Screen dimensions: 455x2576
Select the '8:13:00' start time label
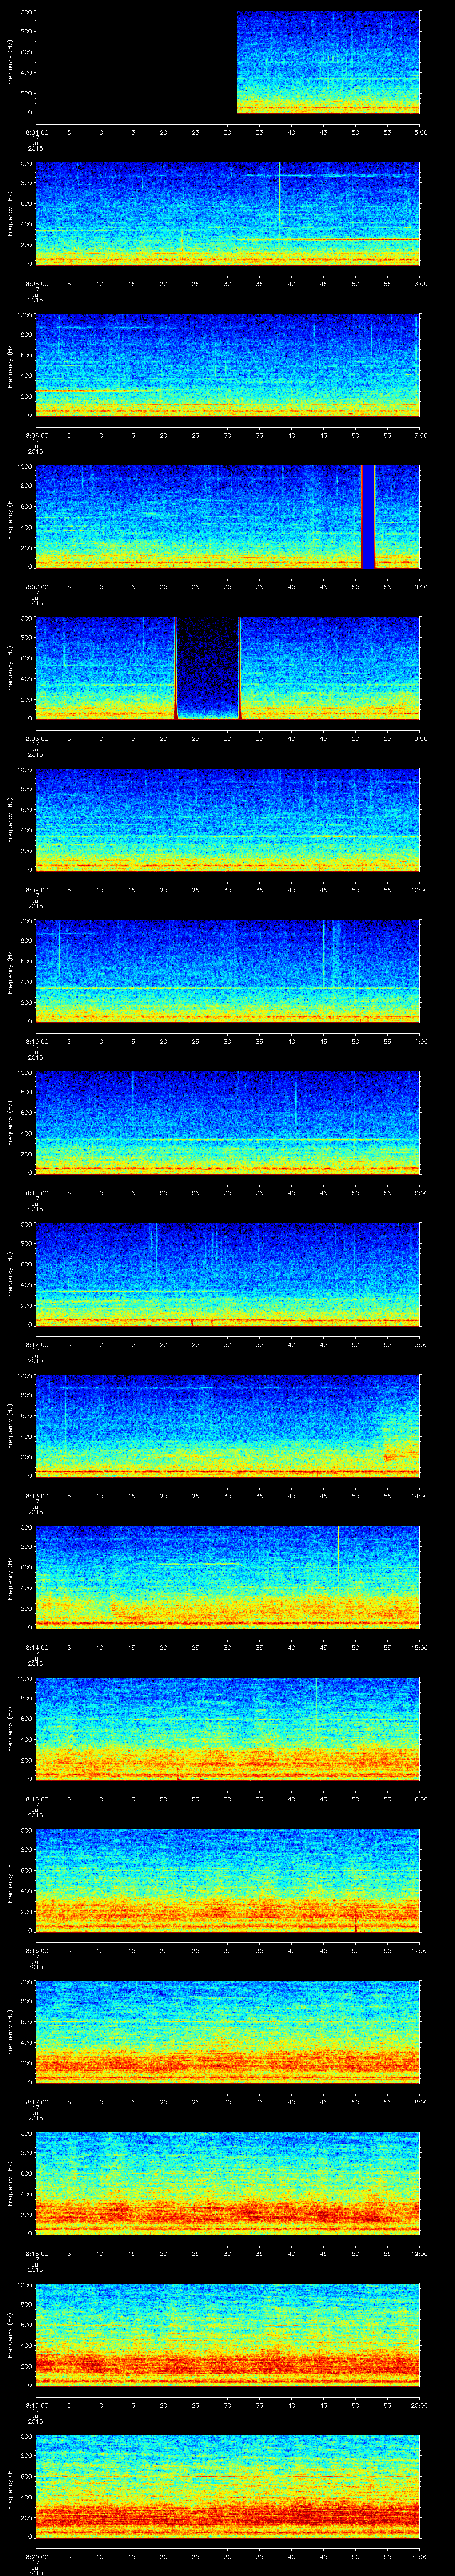36,1496
